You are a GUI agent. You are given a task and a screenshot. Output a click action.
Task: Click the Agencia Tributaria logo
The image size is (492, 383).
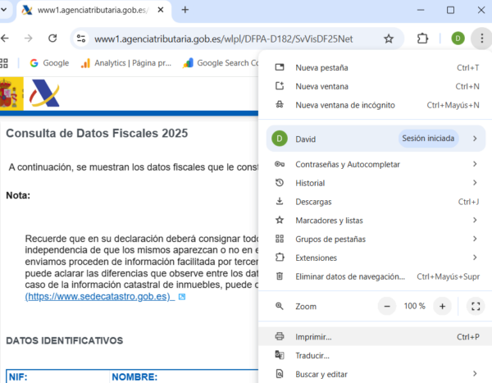[44, 93]
